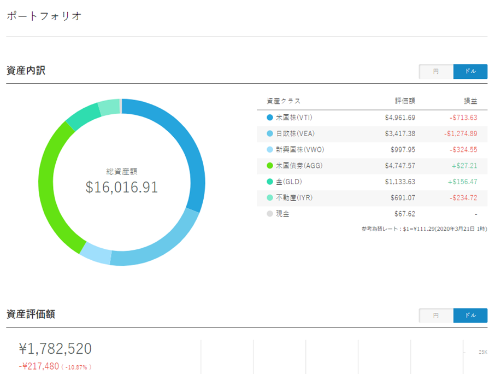Viewport: 501px width, 374px height.
Task: Select the 日欧株(VEA) row label
Action: [295, 133]
